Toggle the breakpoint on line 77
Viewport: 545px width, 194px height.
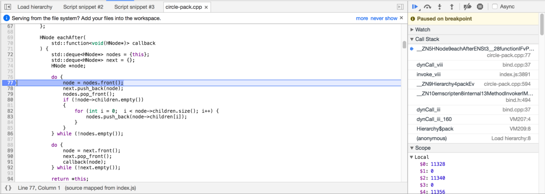(x=10, y=83)
